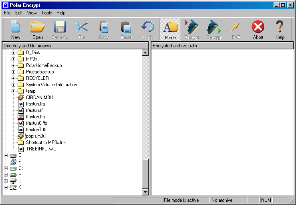The width and height of the screenshot is (296, 205).
Task: Expand the RECYCLER folder node
Action: tap(13, 78)
